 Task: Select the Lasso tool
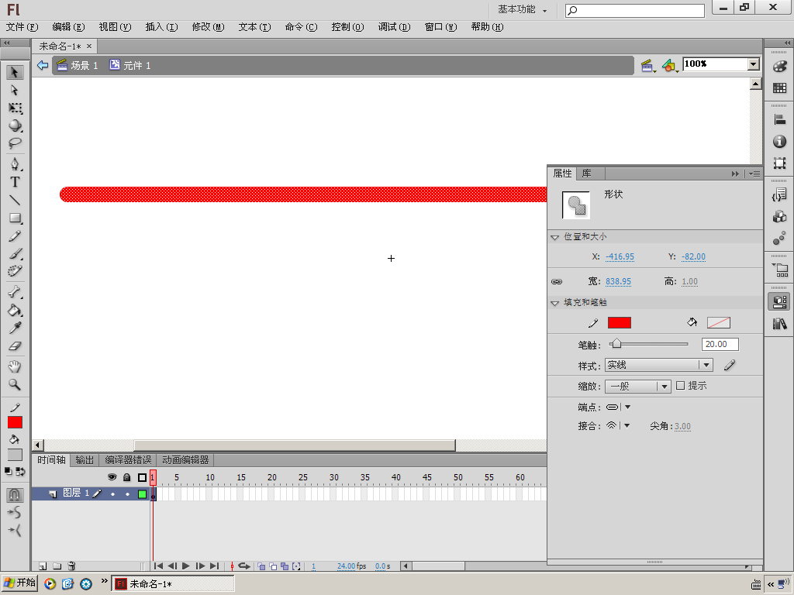click(15, 143)
